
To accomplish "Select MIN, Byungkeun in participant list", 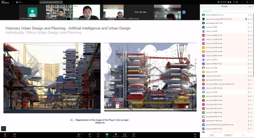I will pos(227,23).
